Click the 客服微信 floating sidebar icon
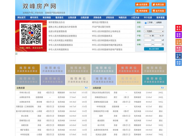Screen dimensions: 182x136 click(178, 35)
